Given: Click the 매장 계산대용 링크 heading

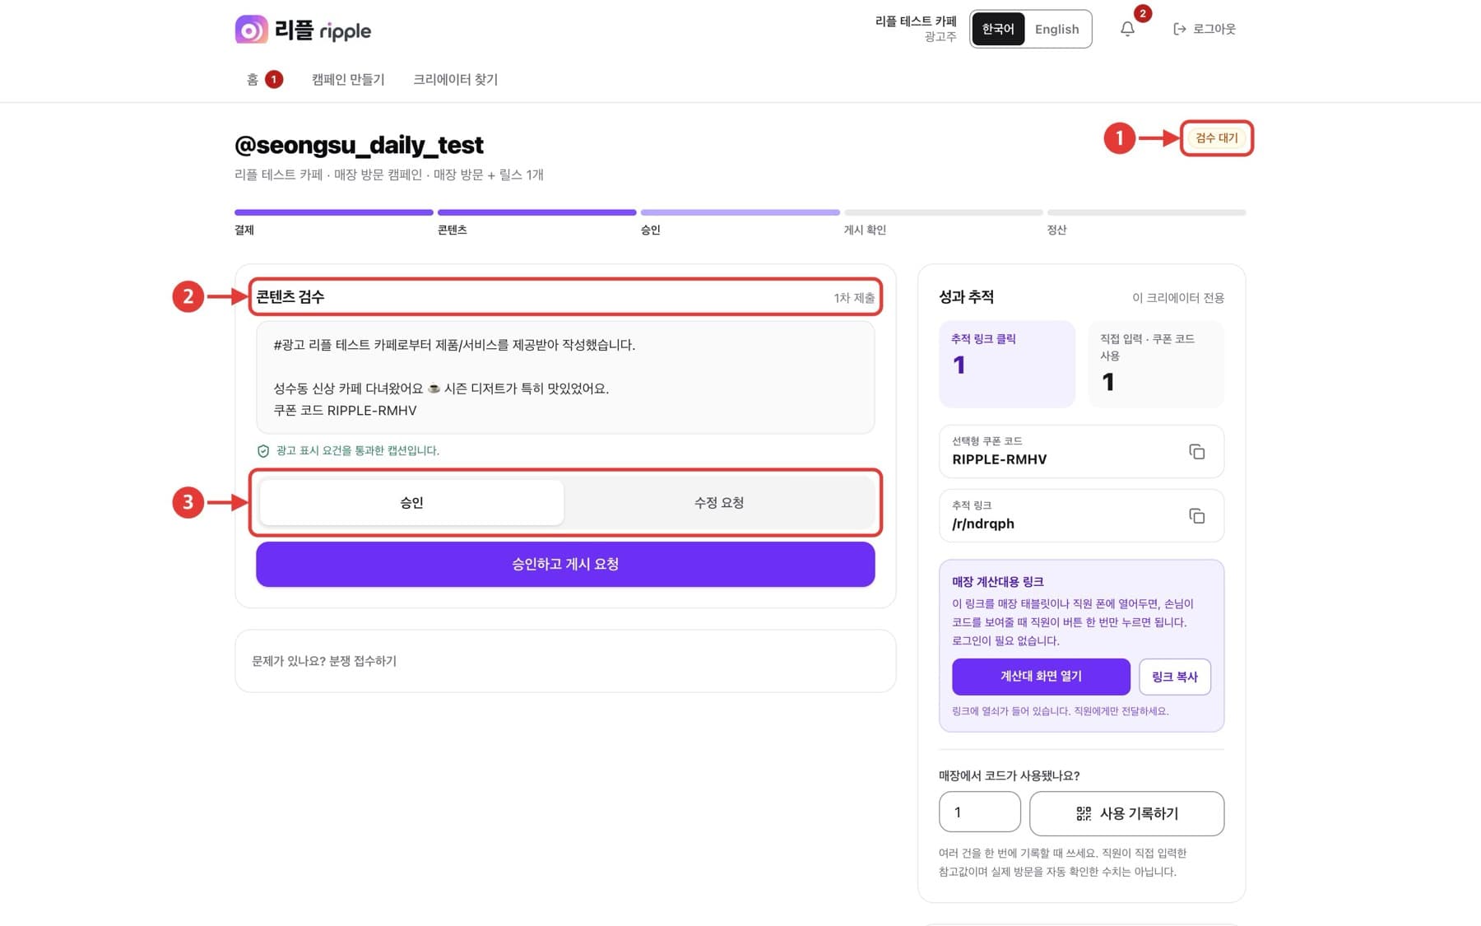Looking at the screenshot, I should tap(997, 581).
